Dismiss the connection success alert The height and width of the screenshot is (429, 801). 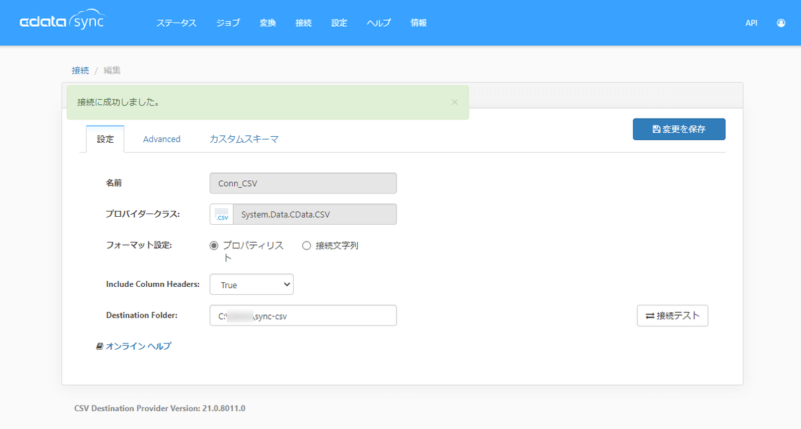pyautogui.click(x=455, y=102)
